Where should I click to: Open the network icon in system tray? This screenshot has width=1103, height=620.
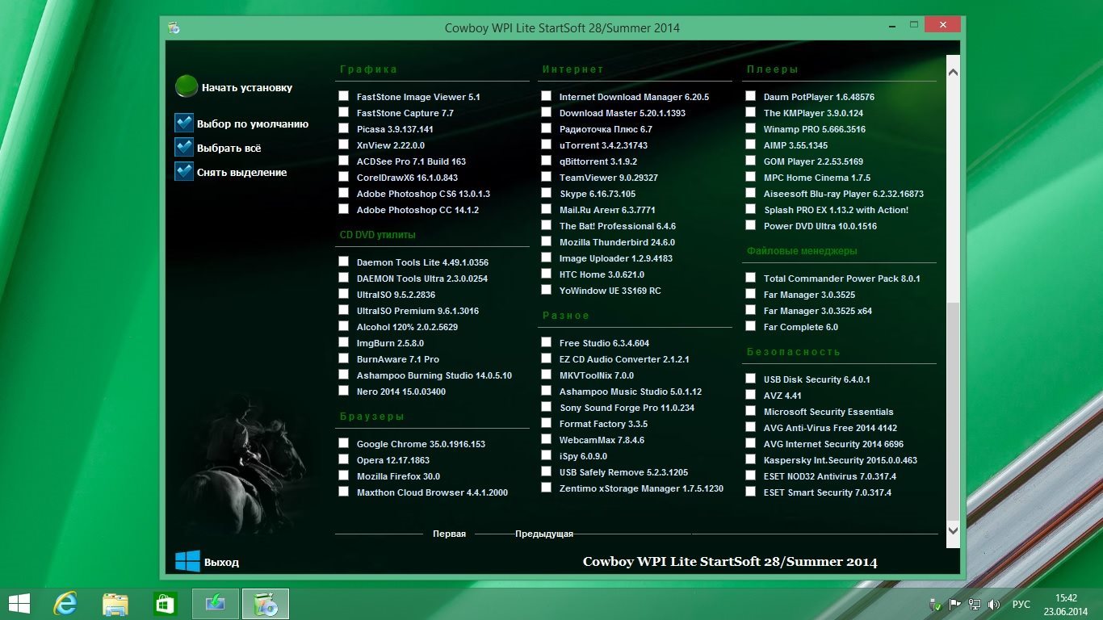(975, 604)
